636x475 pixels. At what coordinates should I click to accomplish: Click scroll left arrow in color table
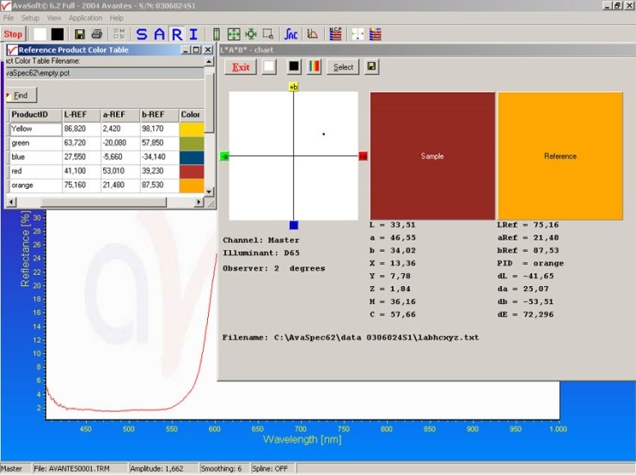[x=11, y=202]
